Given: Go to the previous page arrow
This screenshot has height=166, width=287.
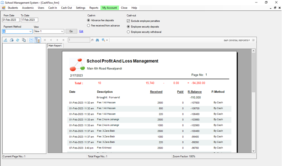Looking at the screenshot, I should click(51, 40).
